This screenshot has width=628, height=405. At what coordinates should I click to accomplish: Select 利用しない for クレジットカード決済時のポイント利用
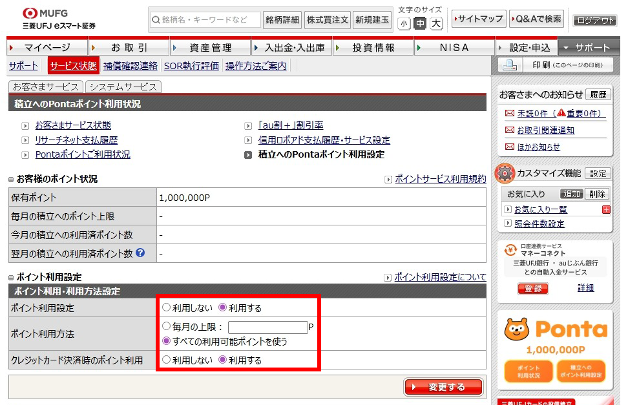pyautogui.click(x=167, y=360)
